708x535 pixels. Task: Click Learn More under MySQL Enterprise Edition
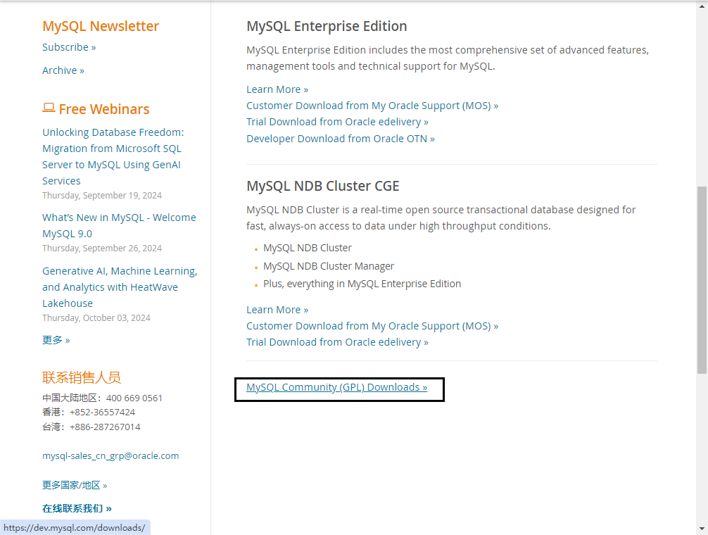(x=277, y=89)
